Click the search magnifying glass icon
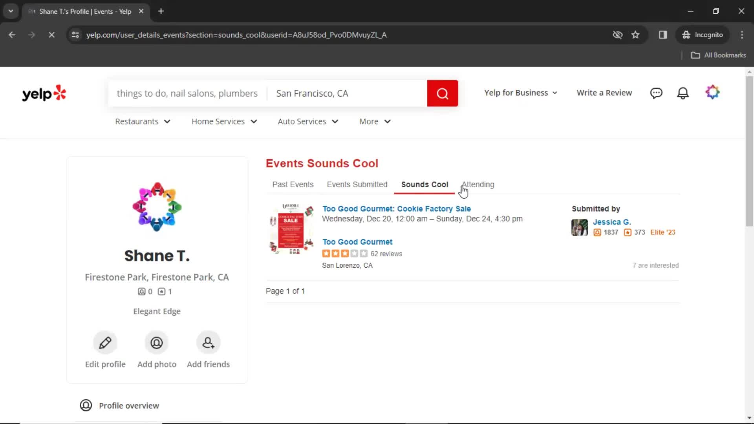Viewport: 754px width, 424px height. click(x=443, y=93)
